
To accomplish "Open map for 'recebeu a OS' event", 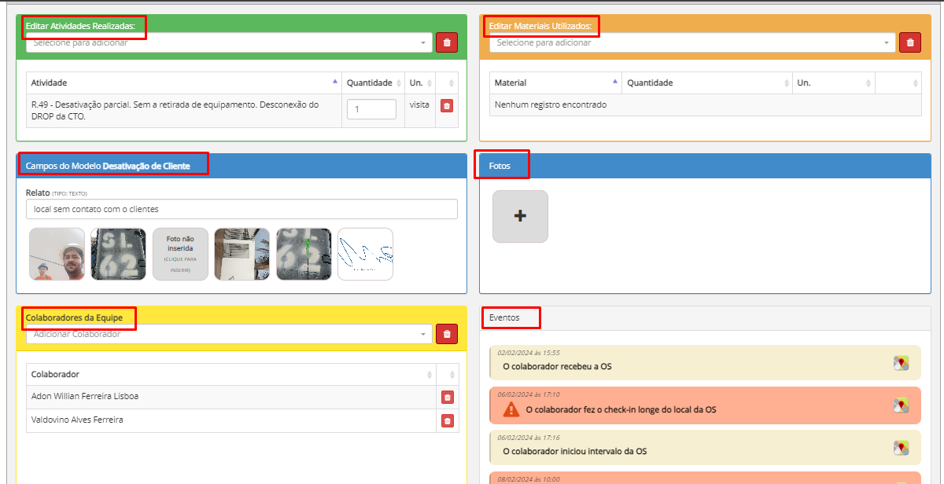I will 901,363.
